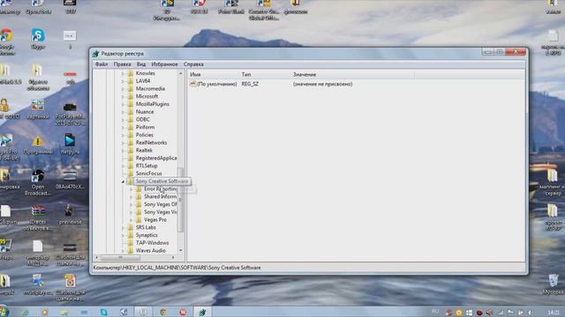Open the Open Broadcaster desktop shortcut
This screenshot has width=565, height=317.
[x=38, y=182]
